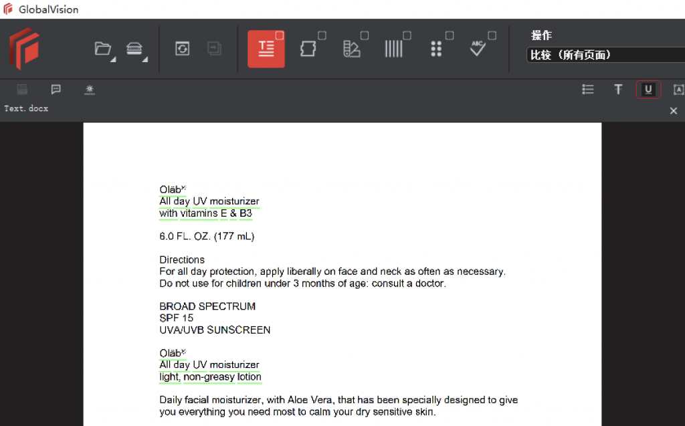Tick the checkbox on Braille mode
The width and height of the screenshot is (685, 426).
click(449, 35)
